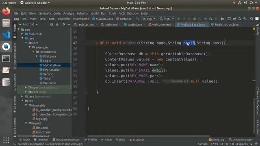Click the editor vertical scrollbar thumb

click(254, 116)
